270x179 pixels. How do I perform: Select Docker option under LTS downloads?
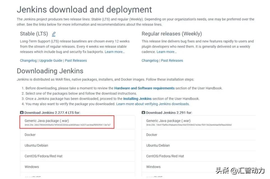pyautogui.click(x=30, y=135)
